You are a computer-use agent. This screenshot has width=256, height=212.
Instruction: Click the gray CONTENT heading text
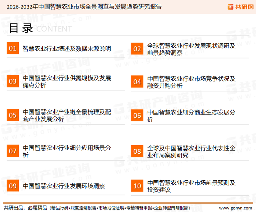54,29
